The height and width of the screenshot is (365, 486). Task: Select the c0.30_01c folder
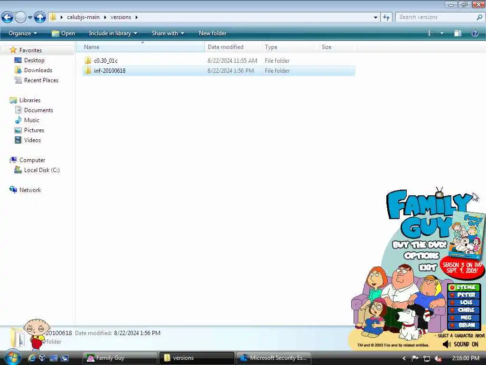106,61
